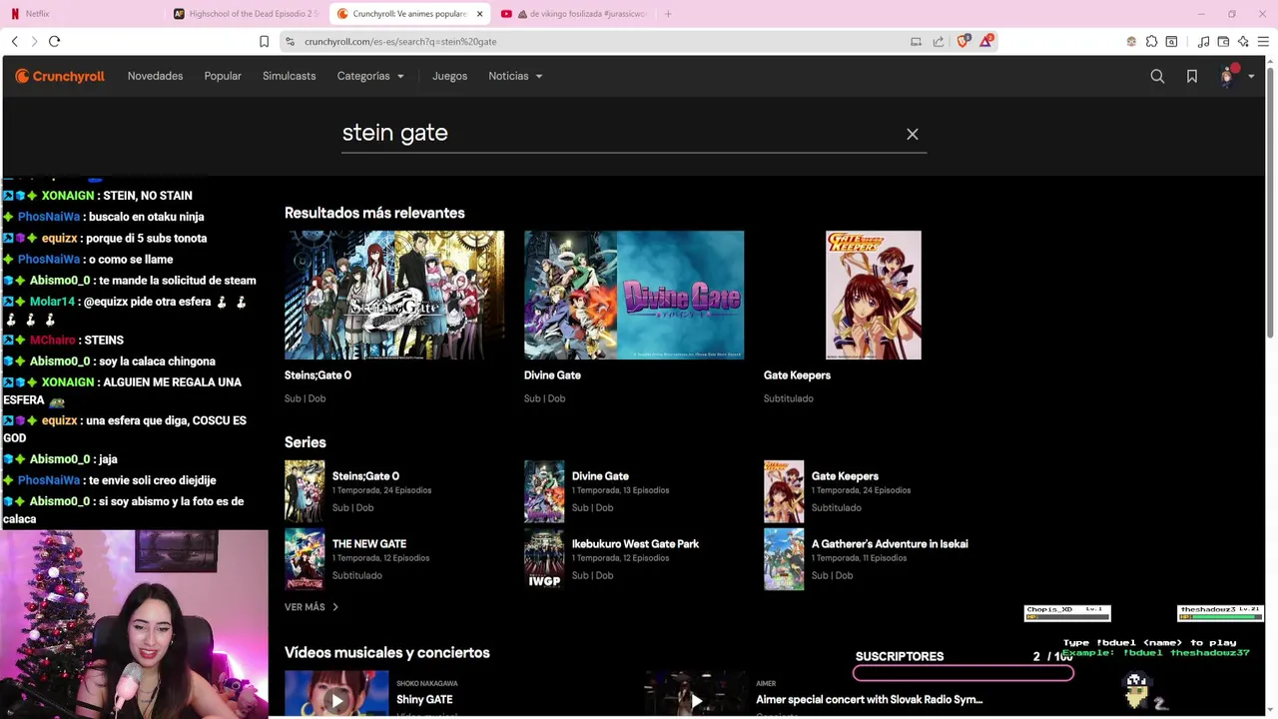Clear the search field with the X

coord(912,134)
